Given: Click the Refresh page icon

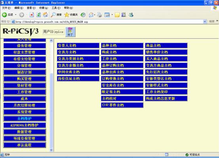Looking at the screenshot, I should pyautogui.click(x=39, y=15).
